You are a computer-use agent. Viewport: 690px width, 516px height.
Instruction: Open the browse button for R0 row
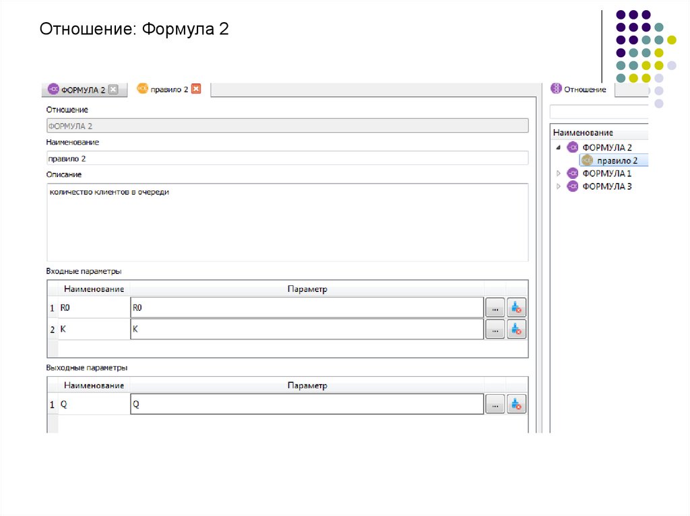click(x=495, y=307)
